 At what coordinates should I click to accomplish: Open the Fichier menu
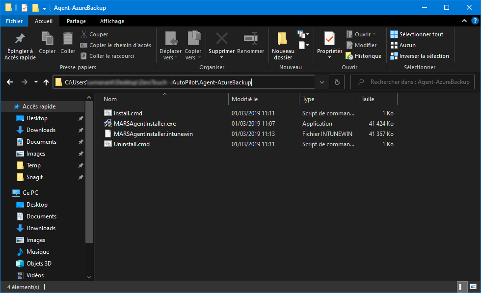pyautogui.click(x=14, y=21)
